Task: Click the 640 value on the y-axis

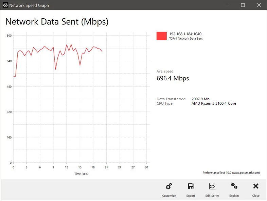Action: click(x=9, y=61)
